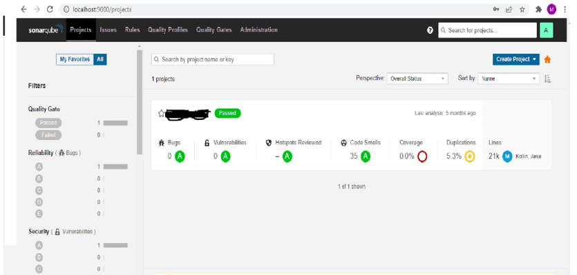
Task: Open the Administration tab
Action: point(258,30)
